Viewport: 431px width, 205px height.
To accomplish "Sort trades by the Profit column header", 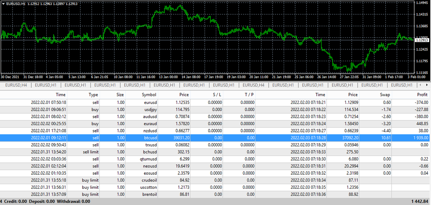I will 422,95.
